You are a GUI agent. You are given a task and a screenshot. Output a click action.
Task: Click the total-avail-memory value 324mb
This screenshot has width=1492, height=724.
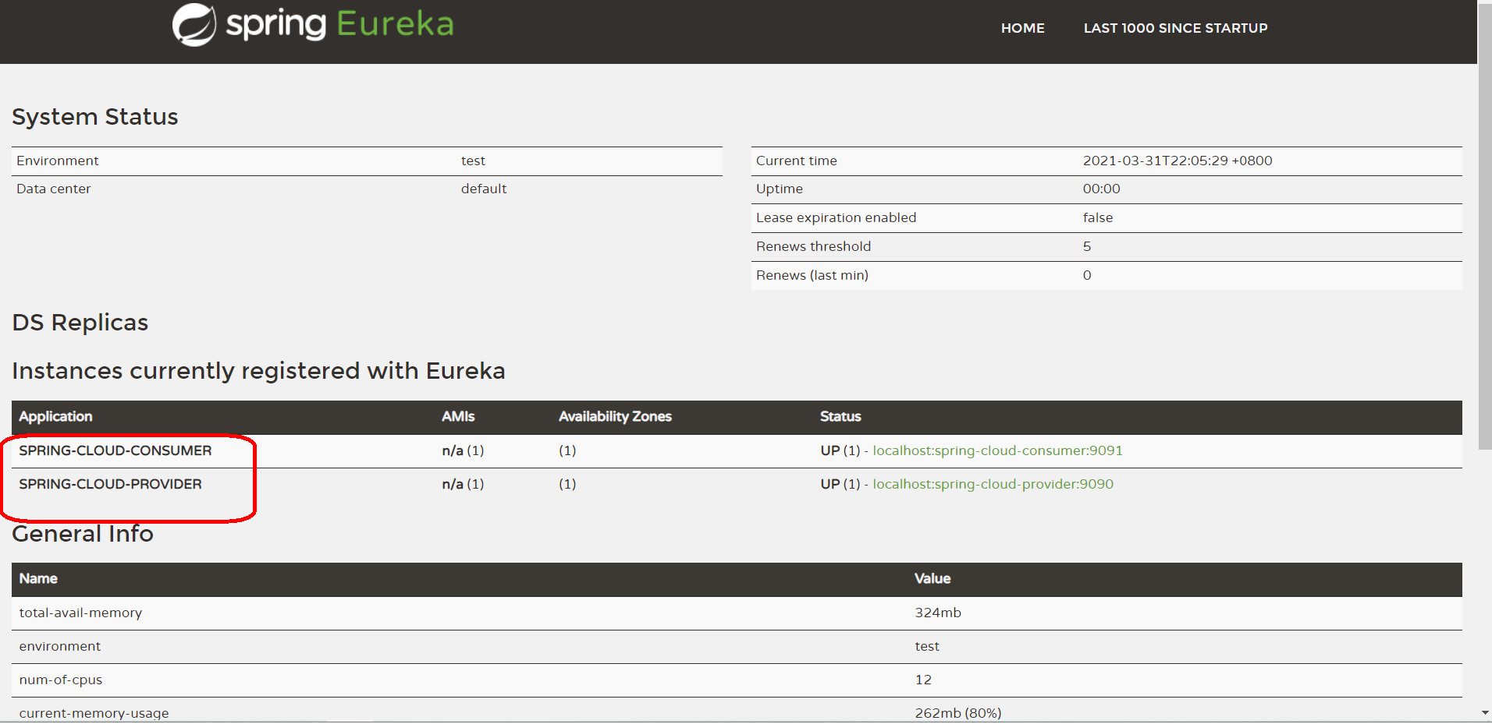[x=938, y=613]
